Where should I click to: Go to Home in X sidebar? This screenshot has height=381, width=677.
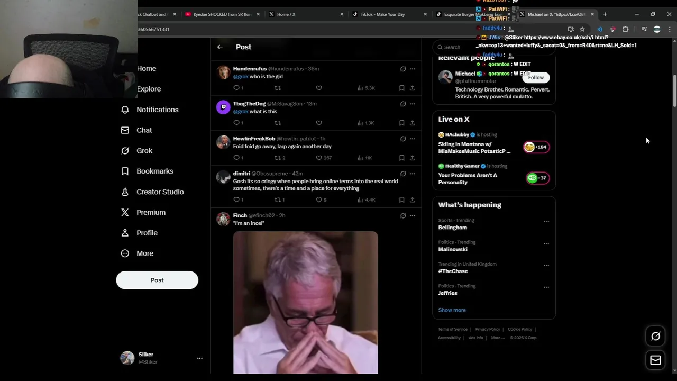pyautogui.click(x=147, y=69)
